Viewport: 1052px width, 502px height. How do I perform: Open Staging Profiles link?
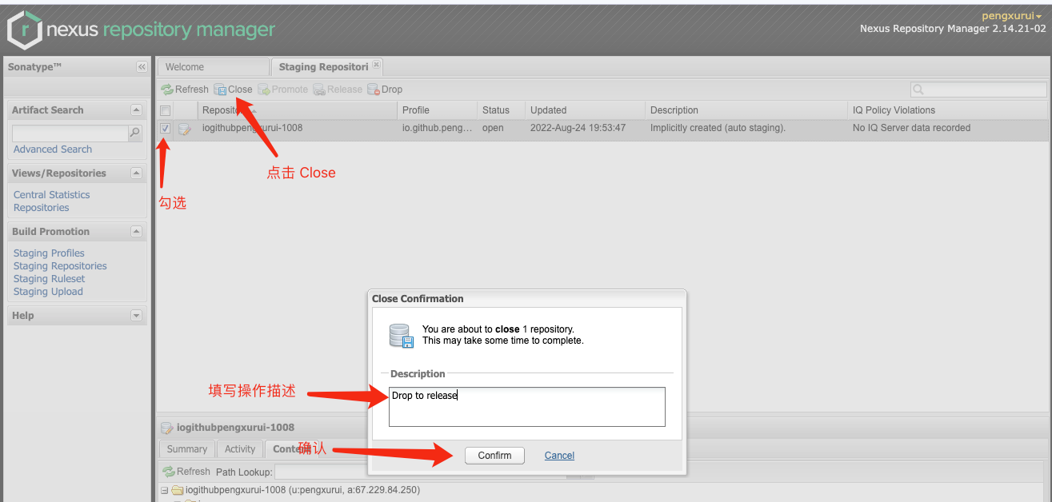tap(49, 253)
